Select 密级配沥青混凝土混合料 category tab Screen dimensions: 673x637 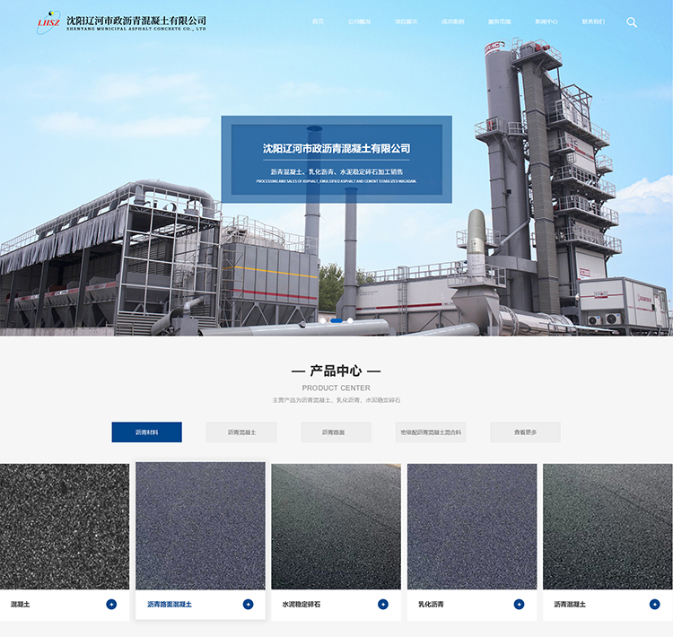(x=431, y=432)
